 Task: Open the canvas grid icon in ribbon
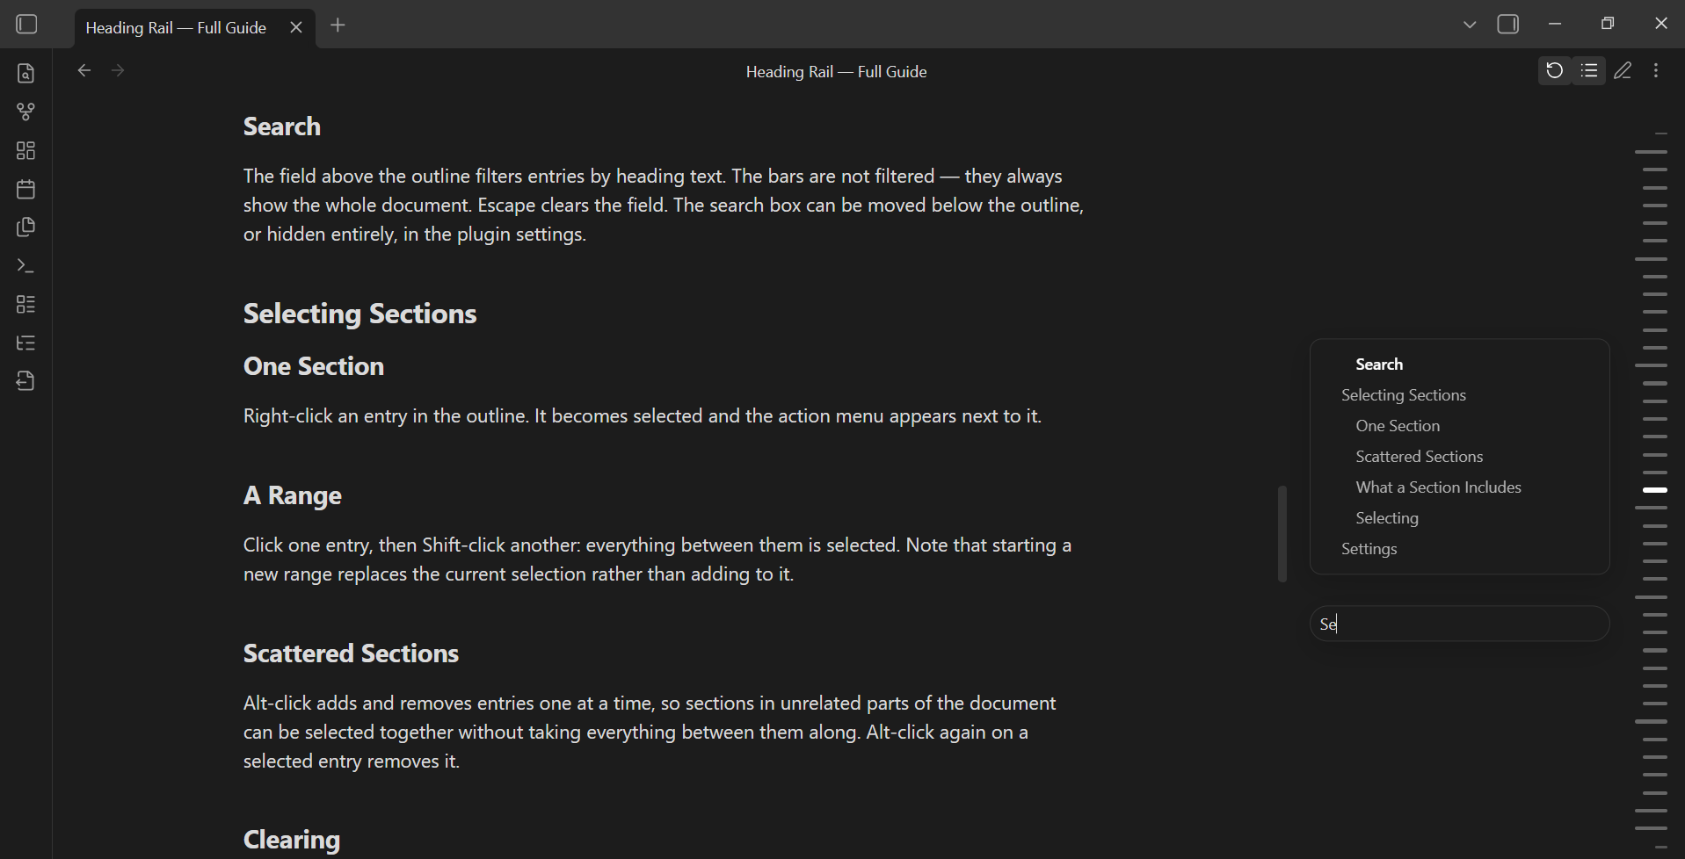[26, 151]
